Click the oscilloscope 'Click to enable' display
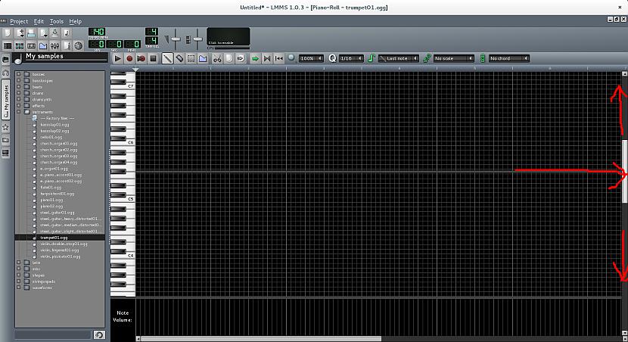628x342 pixels. click(x=229, y=36)
